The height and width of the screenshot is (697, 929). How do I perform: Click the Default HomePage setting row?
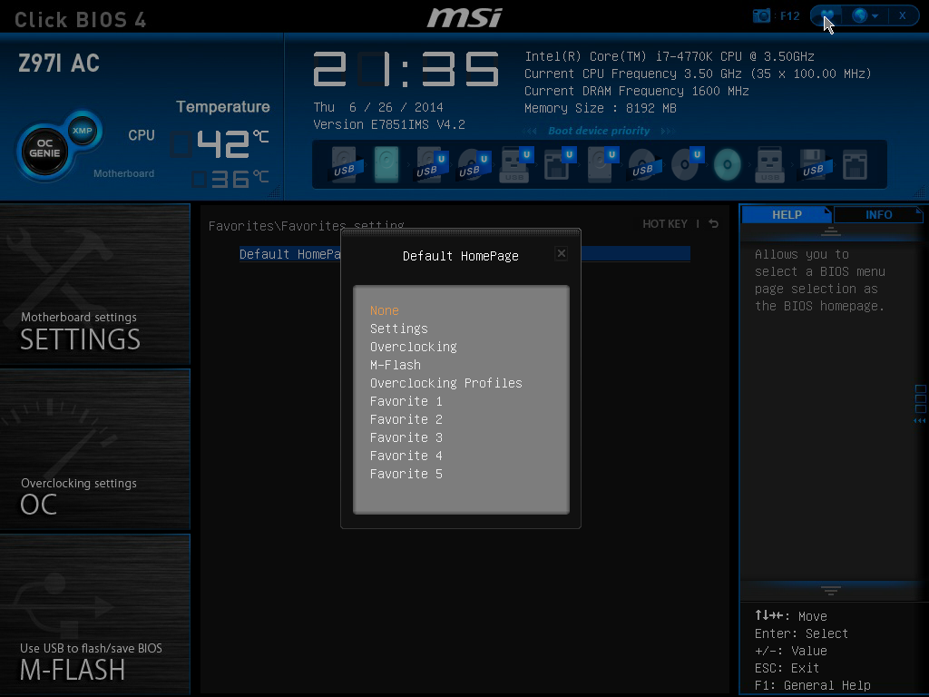coord(464,254)
